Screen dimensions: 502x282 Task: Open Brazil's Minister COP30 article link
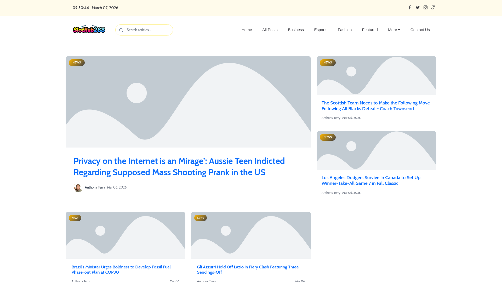coord(121,269)
